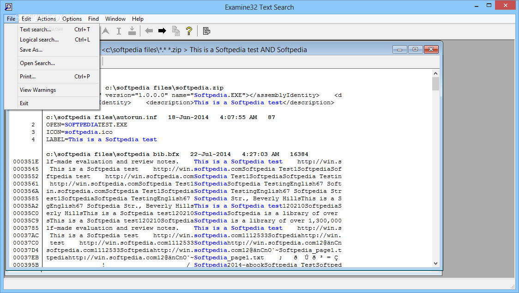Open the File menu
Image resolution: width=519 pixels, height=293 pixels.
(x=11, y=19)
